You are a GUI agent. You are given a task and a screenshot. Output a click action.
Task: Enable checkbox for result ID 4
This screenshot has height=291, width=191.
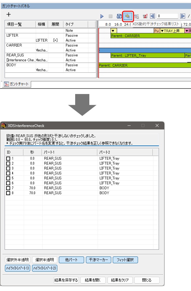click(8, 173)
